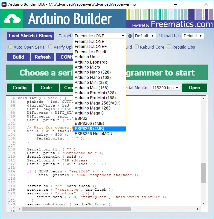Choose ESP8266 (1MB) target
214x219 pixels.
(100, 123)
